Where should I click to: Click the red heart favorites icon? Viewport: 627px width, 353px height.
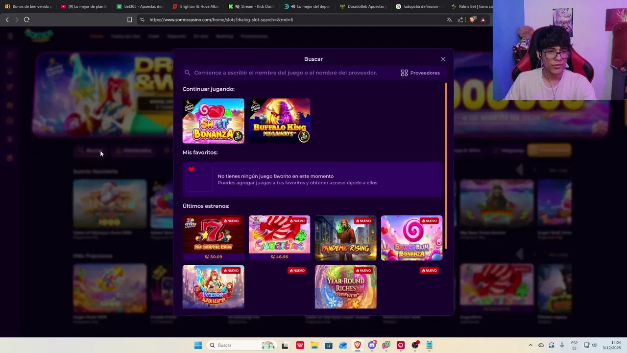point(192,170)
